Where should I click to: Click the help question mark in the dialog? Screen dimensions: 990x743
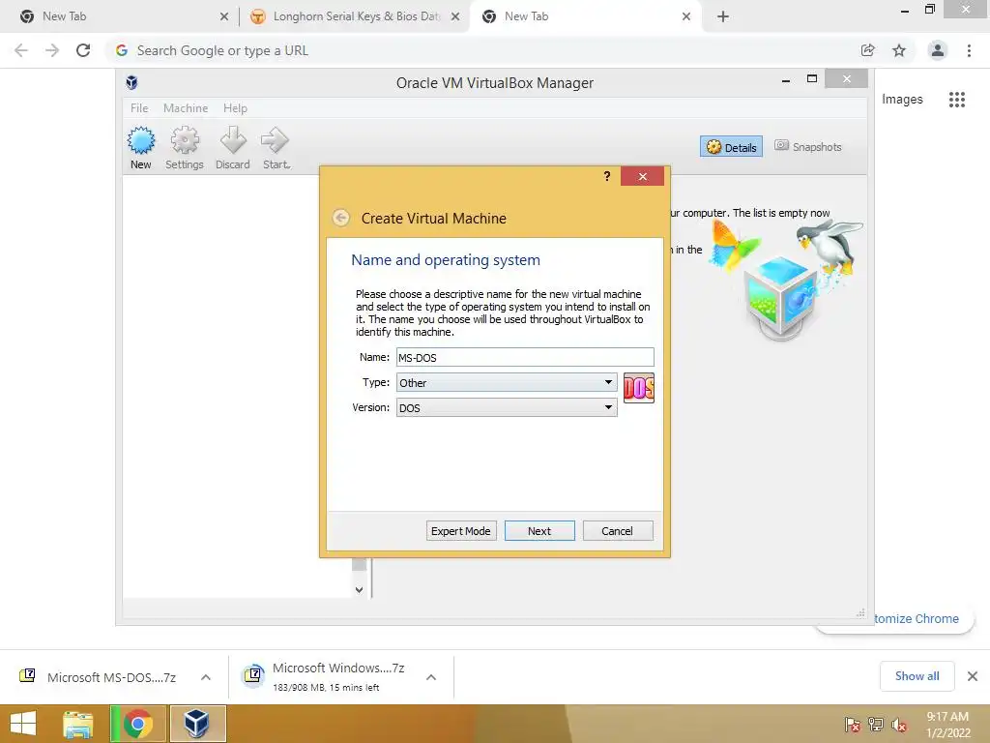point(607,176)
